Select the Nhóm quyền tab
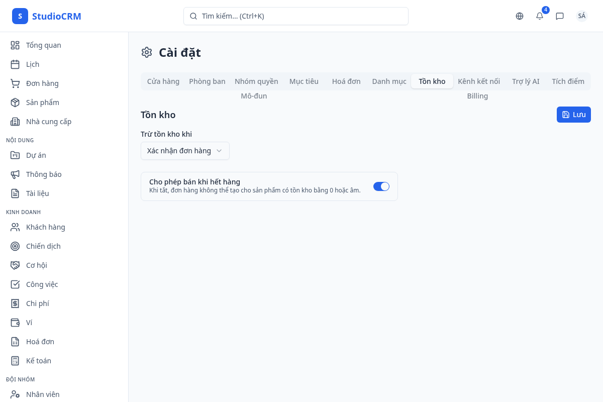 point(256,81)
